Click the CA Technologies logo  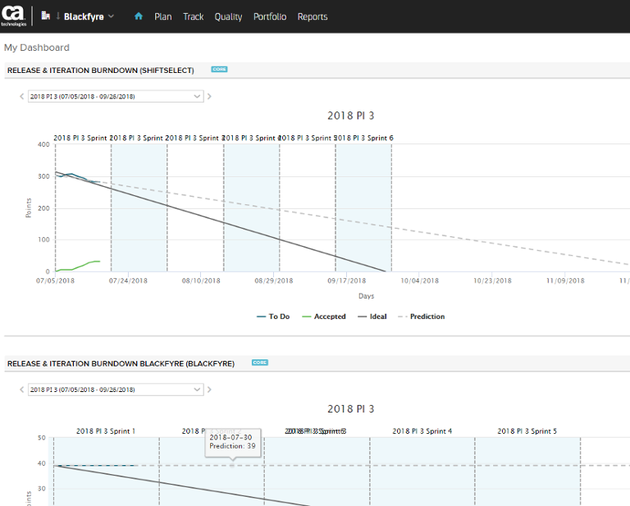pyautogui.click(x=14, y=16)
